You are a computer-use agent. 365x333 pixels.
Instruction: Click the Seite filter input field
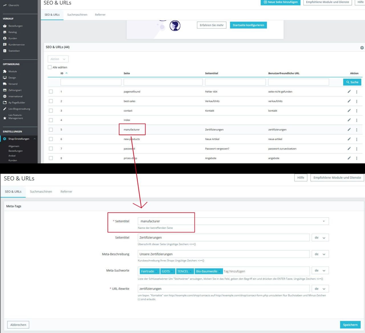(163, 82)
